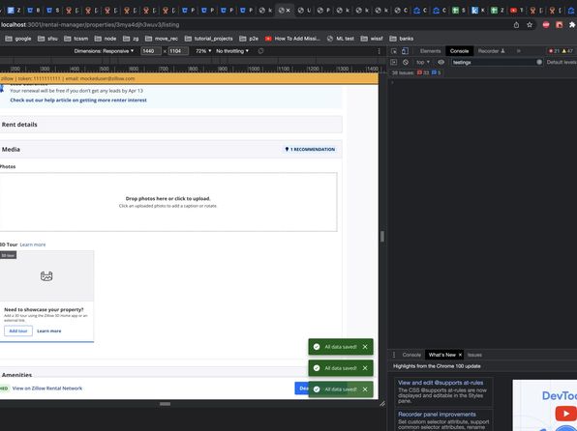Show more DevTools tabs chevron
577x431 pixels.
click(519, 51)
